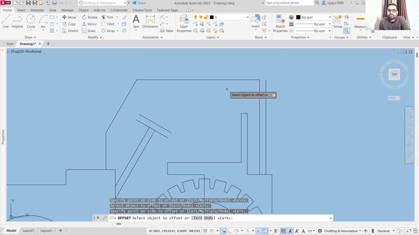
Task: Select the Polyline tool
Action: click(17, 22)
